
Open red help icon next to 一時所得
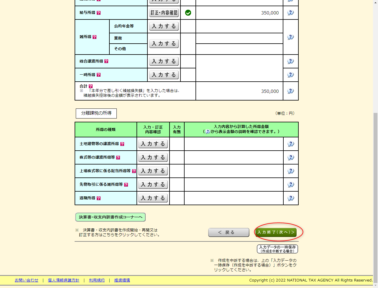(98, 75)
